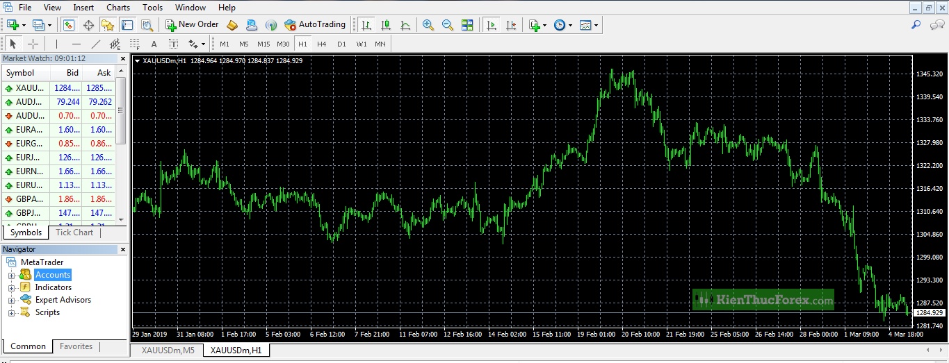
Task: Open the File menu
Action: pyautogui.click(x=25, y=8)
